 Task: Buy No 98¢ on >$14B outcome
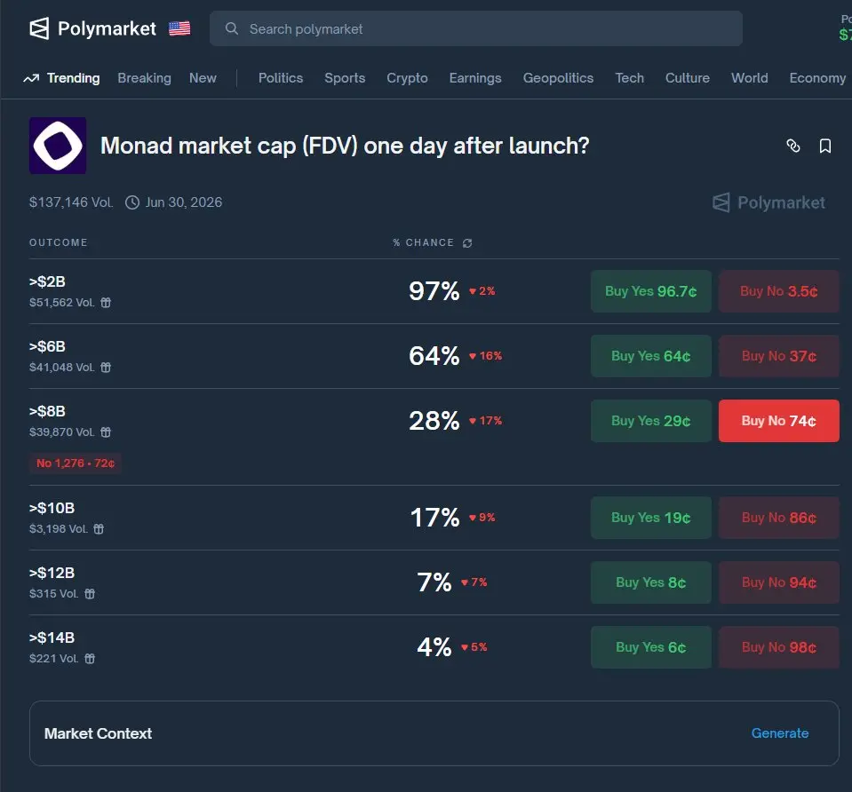(x=778, y=647)
